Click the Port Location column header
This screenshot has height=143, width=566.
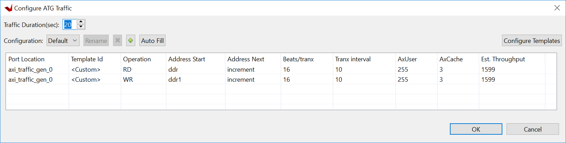coord(26,59)
